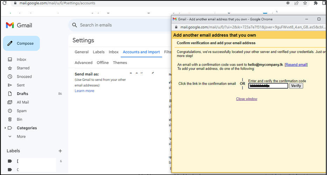Click the Gmail logo
The image size is (327, 175).
coord(19,26)
